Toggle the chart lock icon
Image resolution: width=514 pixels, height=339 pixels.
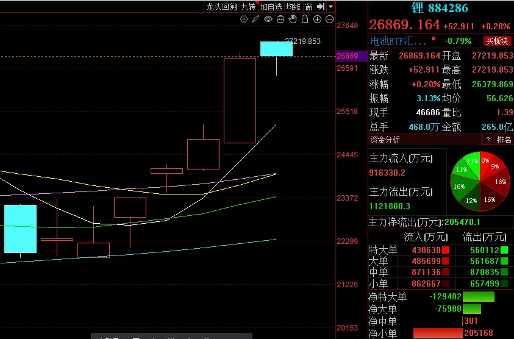click(304, 19)
